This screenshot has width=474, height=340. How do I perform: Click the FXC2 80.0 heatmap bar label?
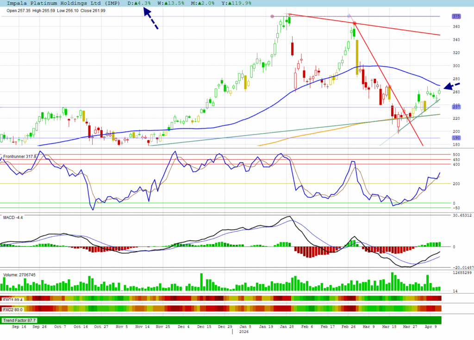(12, 309)
